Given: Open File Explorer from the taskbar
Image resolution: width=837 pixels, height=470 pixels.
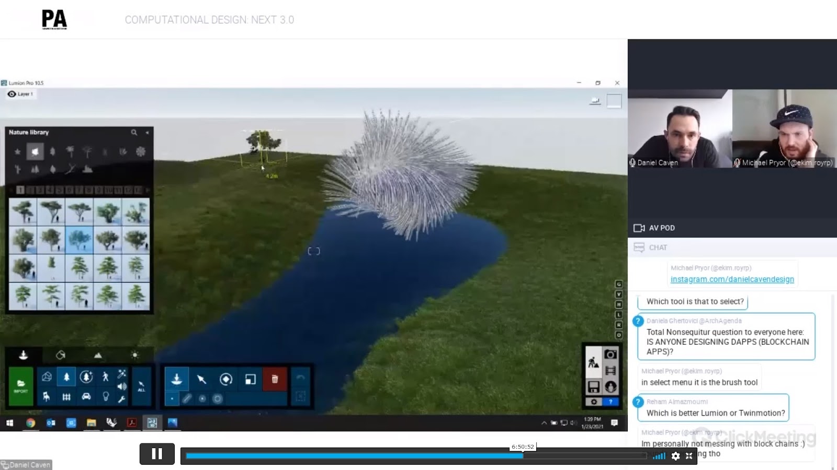Looking at the screenshot, I should click(x=91, y=423).
